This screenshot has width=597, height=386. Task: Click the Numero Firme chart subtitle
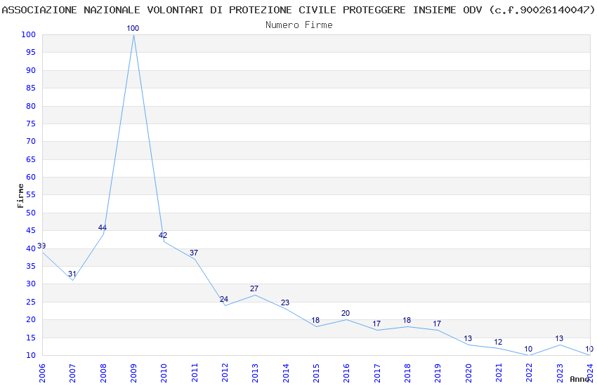[x=299, y=25]
